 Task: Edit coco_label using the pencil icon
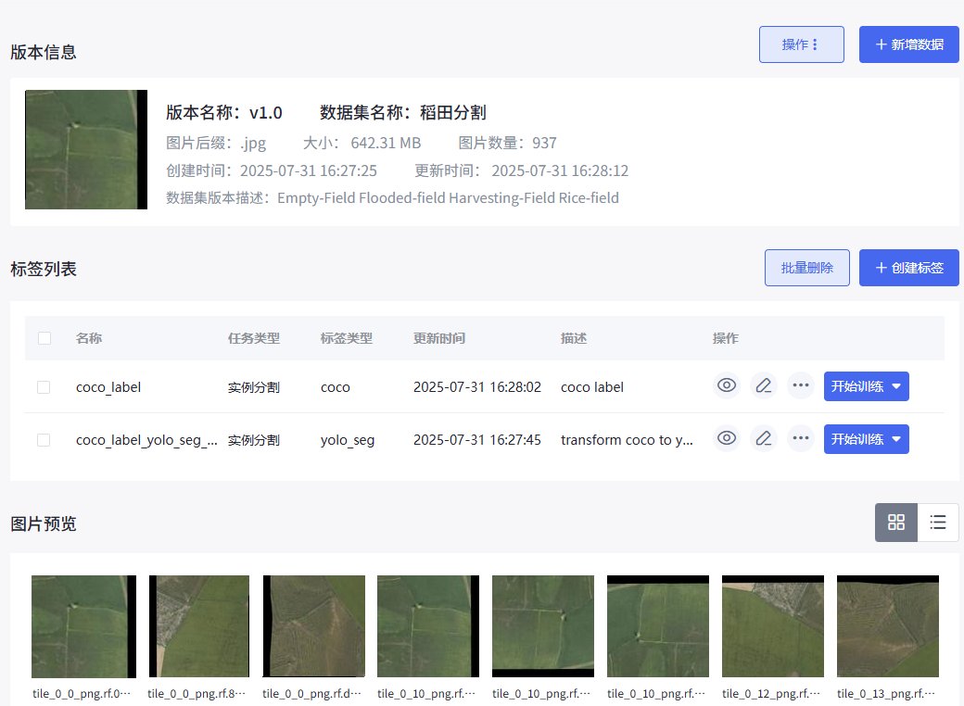pyautogui.click(x=764, y=385)
